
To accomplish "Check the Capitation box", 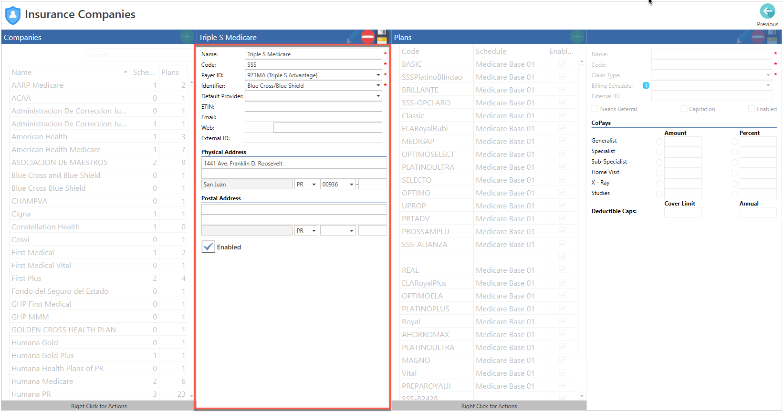I will tap(684, 109).
